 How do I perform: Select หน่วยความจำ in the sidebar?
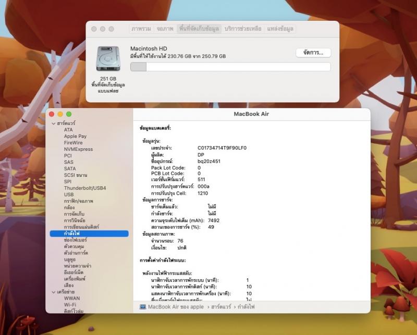tap(78, 266)
